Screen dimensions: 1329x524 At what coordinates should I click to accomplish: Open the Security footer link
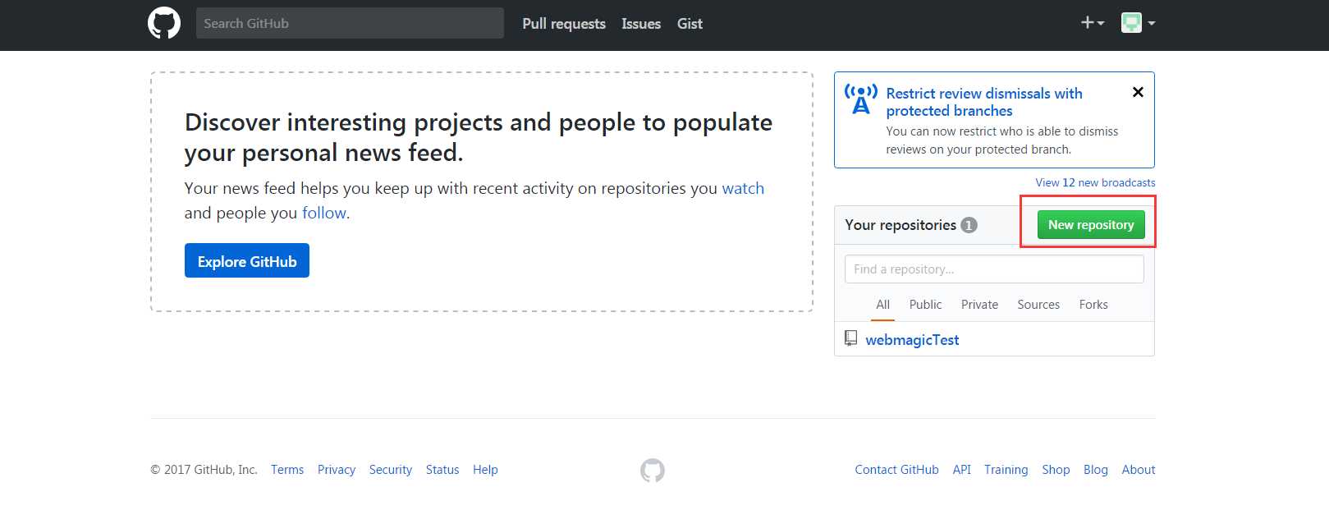click(391, 470)
